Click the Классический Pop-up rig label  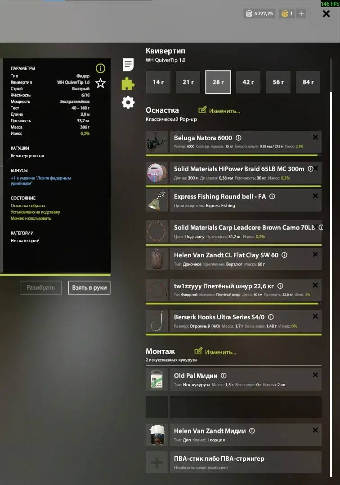[x=171, y=119]
